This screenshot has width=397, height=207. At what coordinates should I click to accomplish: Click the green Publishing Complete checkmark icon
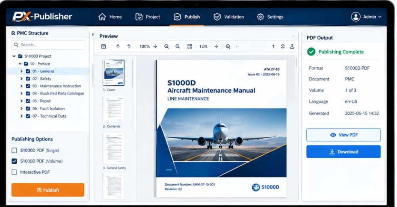click(311, 52)
